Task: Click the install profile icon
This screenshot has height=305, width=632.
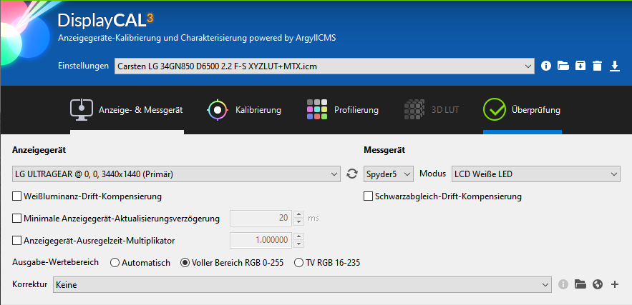Action: point(580,66)
